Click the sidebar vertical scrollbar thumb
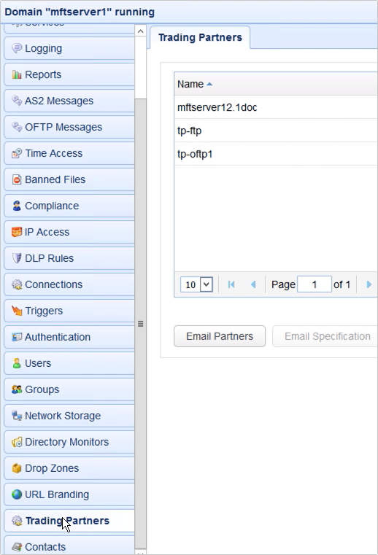 tap(141, 324)
